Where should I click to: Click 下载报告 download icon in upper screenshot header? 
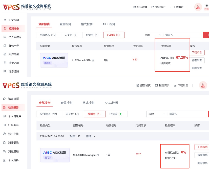click(171, 7)
